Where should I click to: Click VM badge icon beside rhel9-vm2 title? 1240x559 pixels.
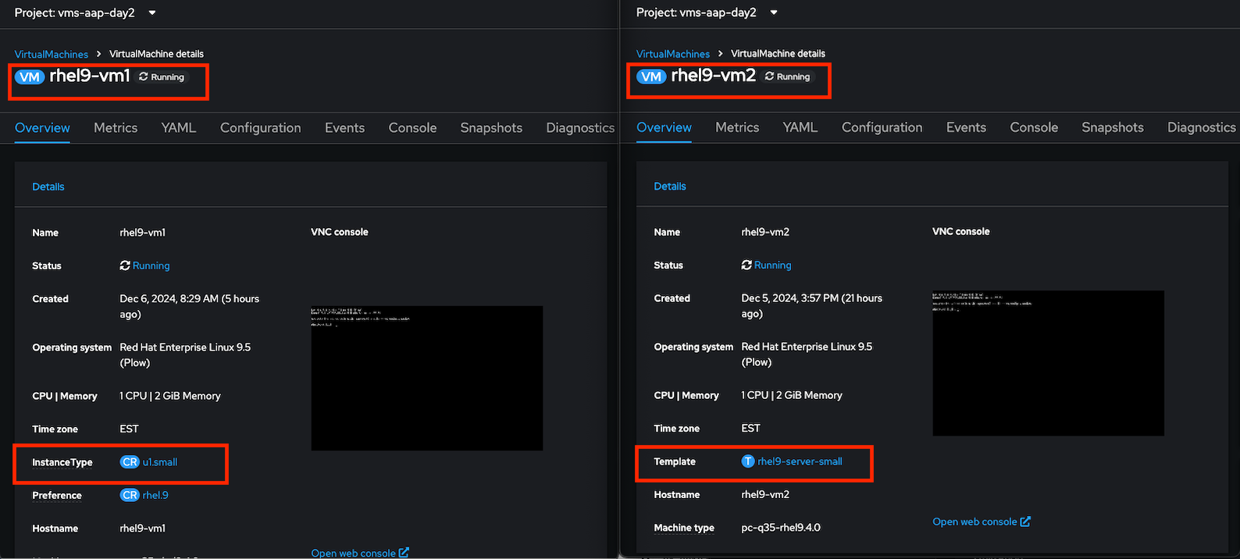(x=651, y=77)
